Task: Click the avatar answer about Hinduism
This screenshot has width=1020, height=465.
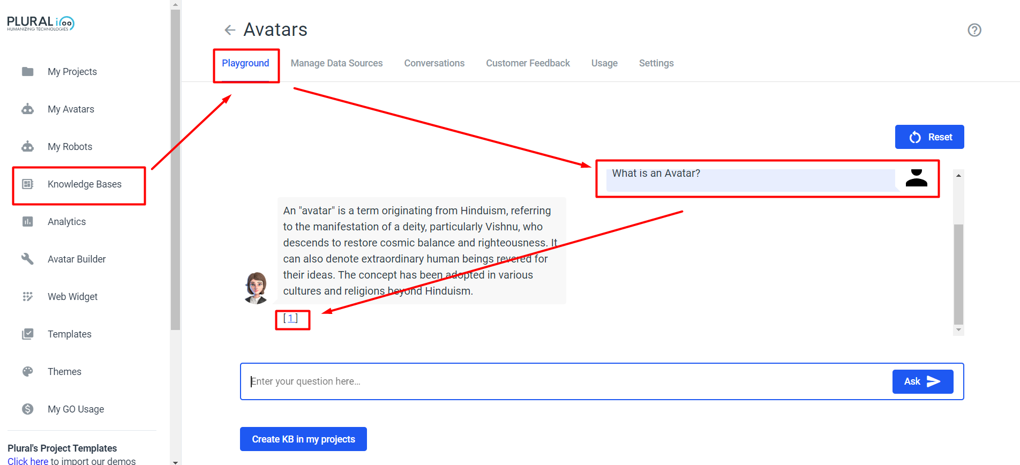Action: point(422,251)
